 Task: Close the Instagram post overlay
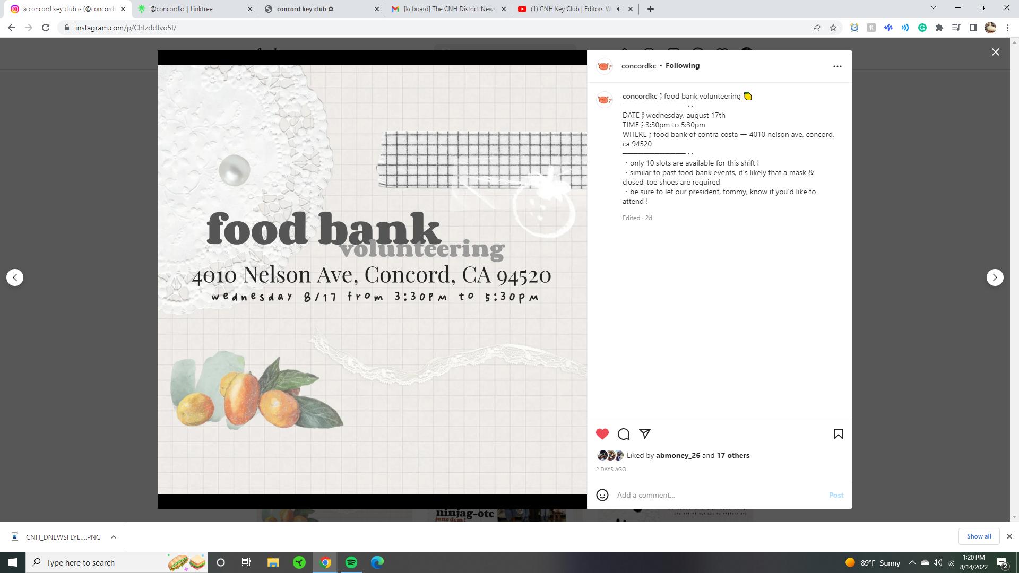point(995,52)
